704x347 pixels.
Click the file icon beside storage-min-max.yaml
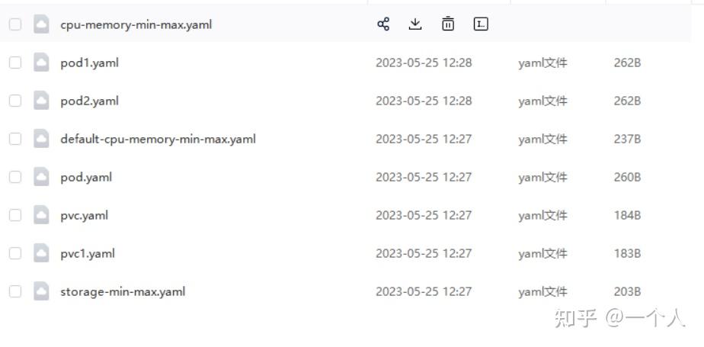point(41,291)
